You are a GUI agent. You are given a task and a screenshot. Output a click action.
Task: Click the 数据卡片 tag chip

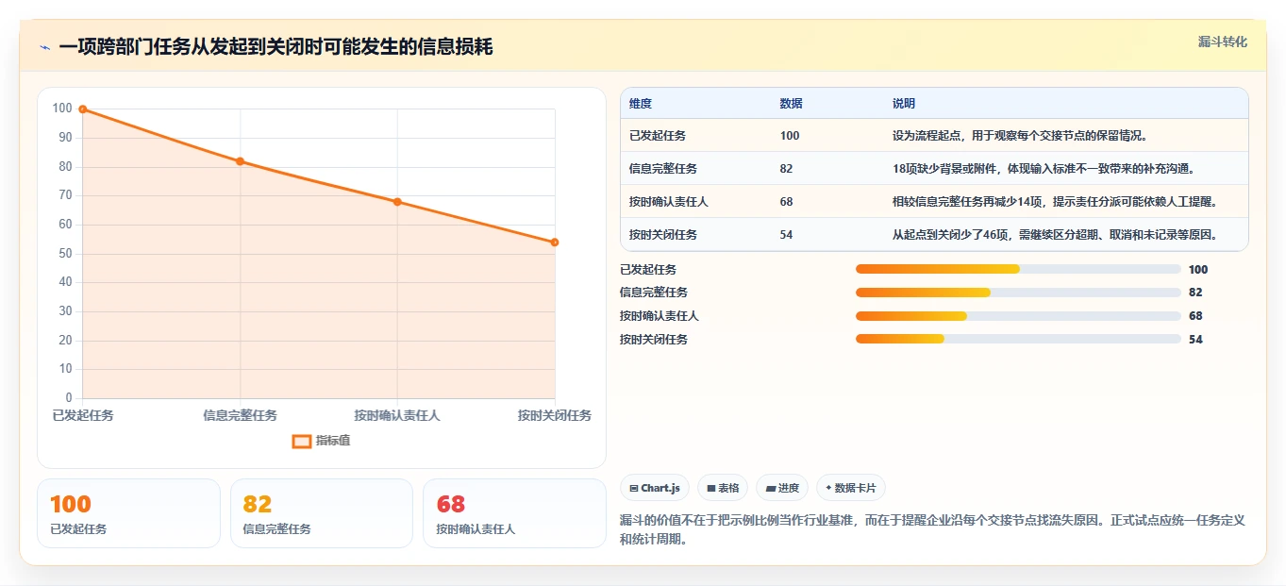[851, 488]
